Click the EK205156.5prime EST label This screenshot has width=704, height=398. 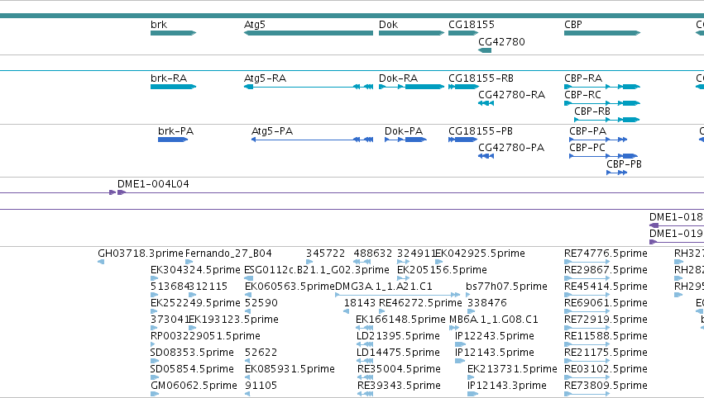443,270
